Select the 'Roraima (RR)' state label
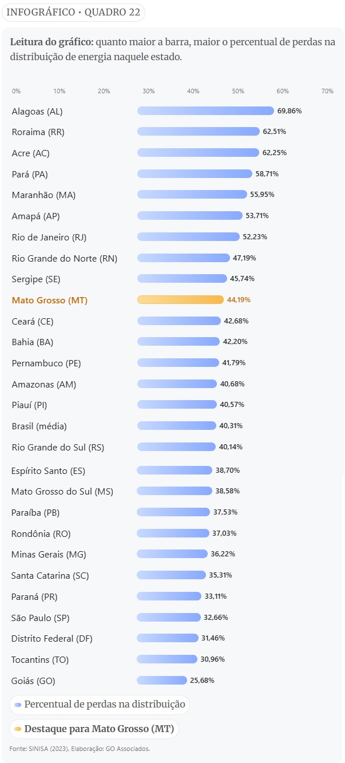345x763 pixels. 38,132
